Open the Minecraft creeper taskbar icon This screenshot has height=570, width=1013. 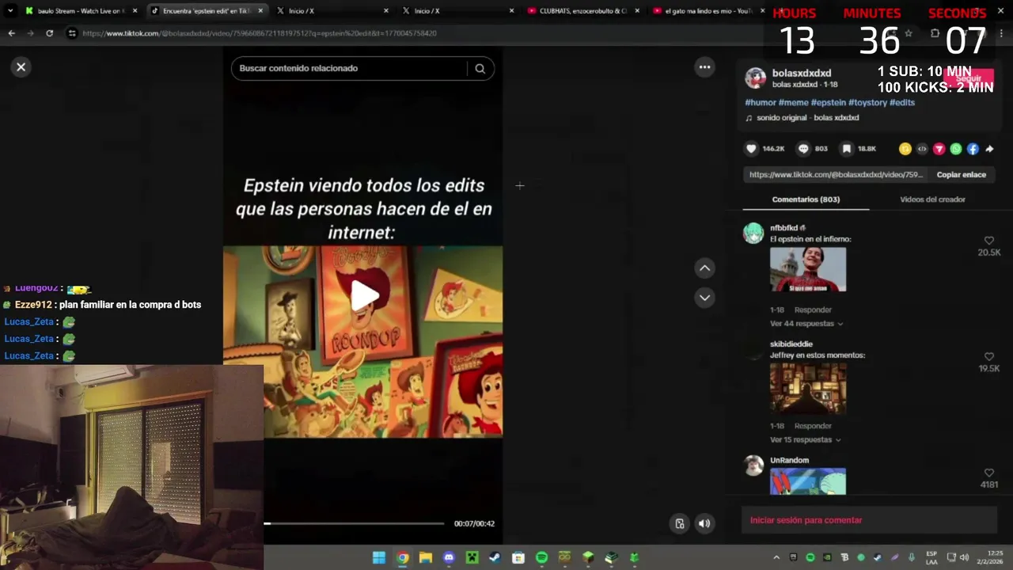(472, 557)
